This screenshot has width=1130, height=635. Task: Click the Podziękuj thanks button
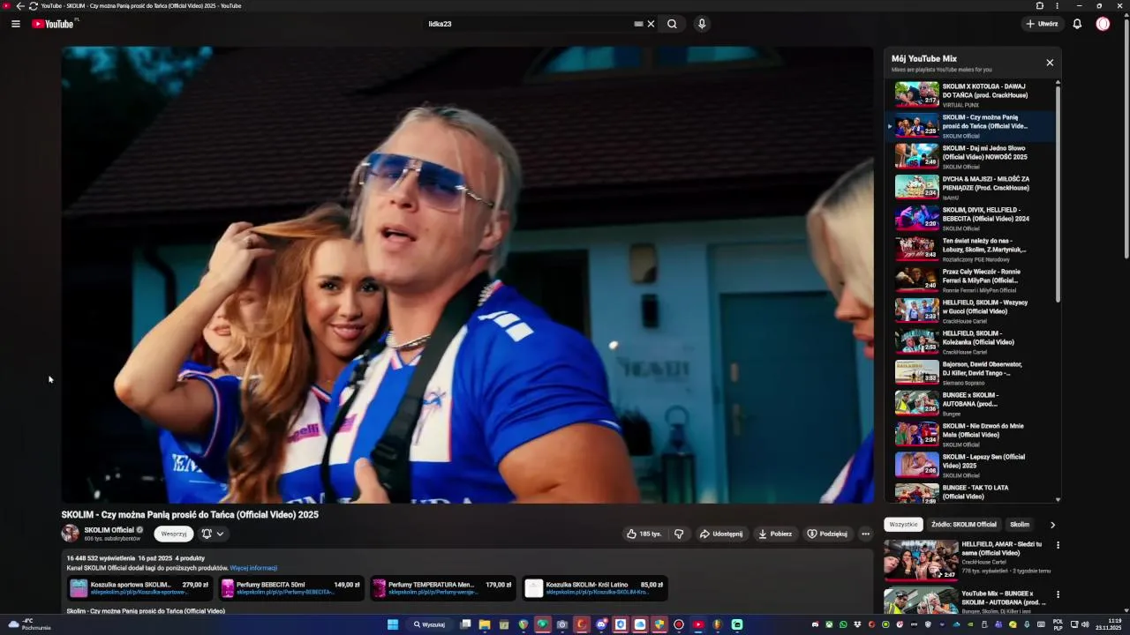point(827,534)
